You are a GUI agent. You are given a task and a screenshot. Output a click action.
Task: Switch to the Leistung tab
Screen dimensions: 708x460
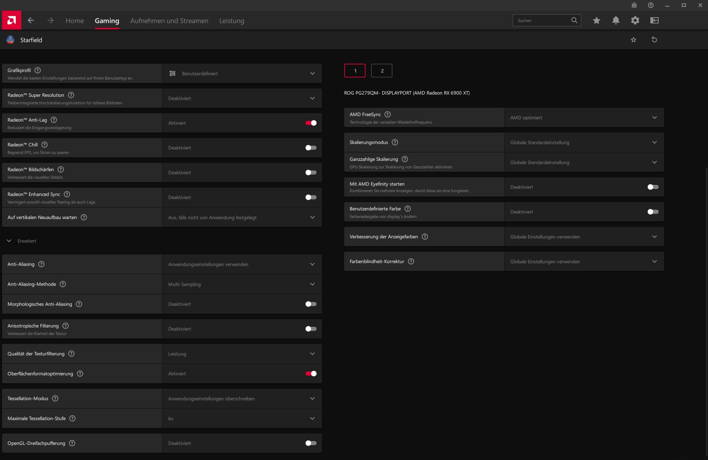tap(231, 21)
